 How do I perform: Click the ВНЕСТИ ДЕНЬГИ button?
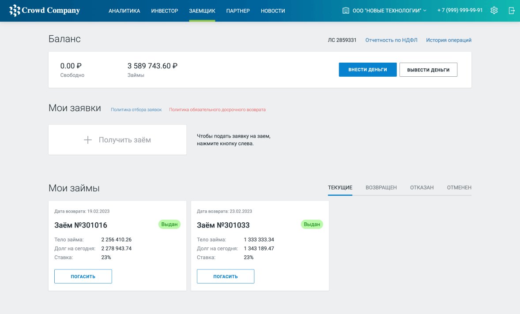pyautogui.click(x=368, y=70)
